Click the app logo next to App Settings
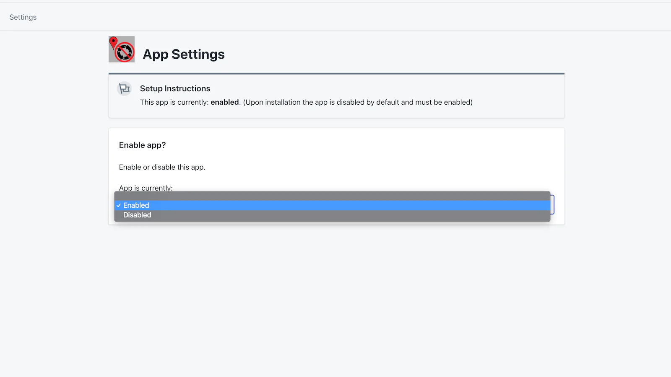Viewport: 671px width, 377px height. pyautogui.click(x=122, y=49)
